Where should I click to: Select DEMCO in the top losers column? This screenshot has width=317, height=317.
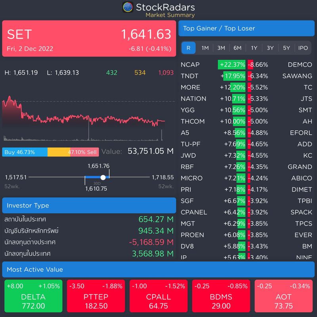298,64
